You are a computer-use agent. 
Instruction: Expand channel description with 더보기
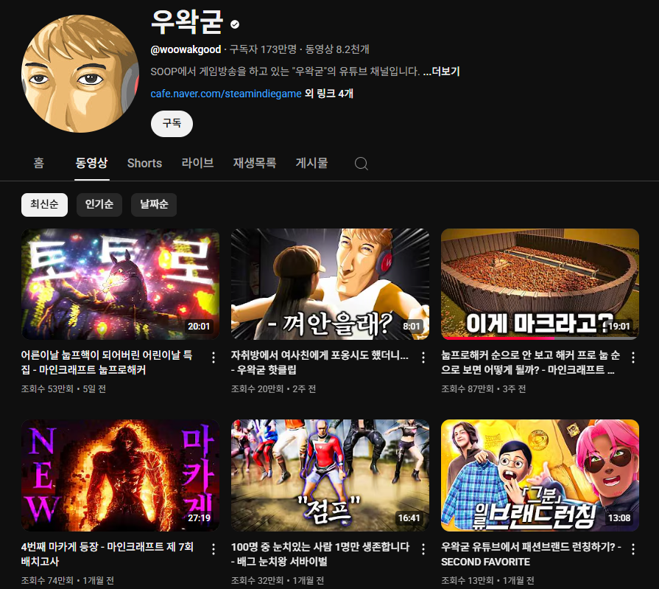point(441,72)
